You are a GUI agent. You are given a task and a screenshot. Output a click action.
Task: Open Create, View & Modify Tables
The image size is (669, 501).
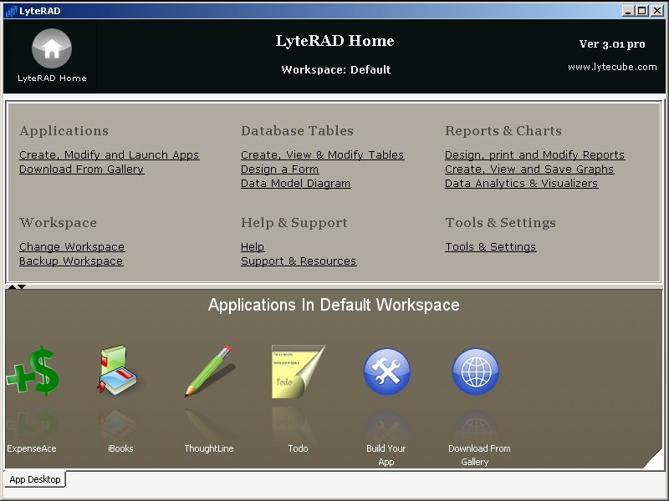[322, 155]
